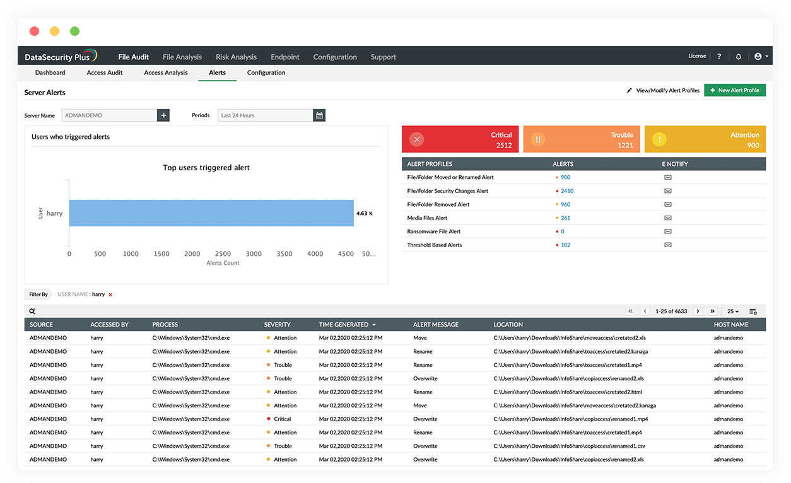
Task: Open the 25 rows-per-page dropdown
Action: click(733, 311)
